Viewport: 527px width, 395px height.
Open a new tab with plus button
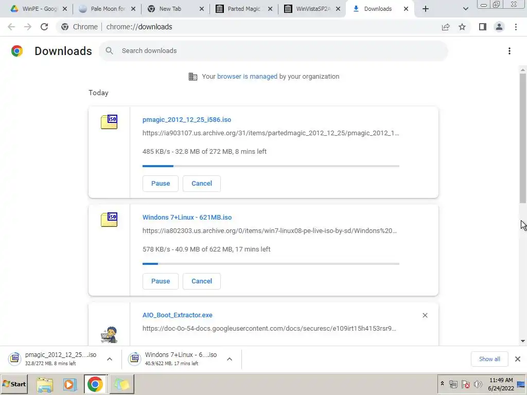tap(426, 9)
